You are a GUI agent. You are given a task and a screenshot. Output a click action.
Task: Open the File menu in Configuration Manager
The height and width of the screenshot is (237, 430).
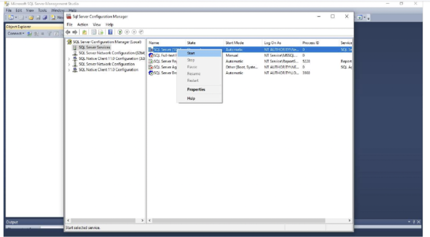click(69, 25)
